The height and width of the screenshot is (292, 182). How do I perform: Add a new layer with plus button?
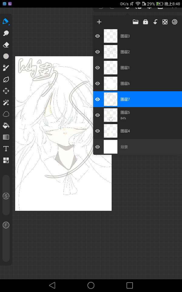click(99, 22)
